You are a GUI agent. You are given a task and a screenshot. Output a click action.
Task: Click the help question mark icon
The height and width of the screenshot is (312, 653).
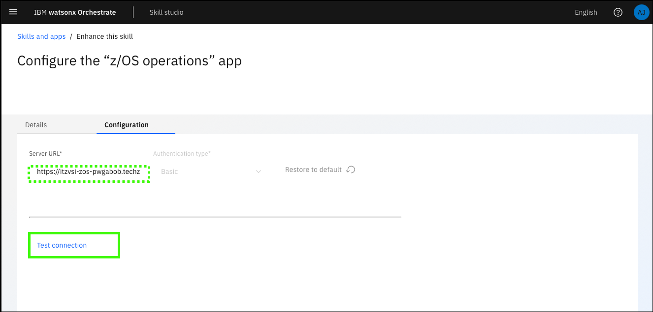click(618, 12)
